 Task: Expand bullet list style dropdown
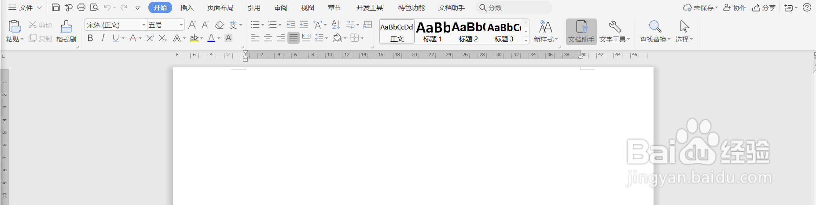[x=263, y=25]
